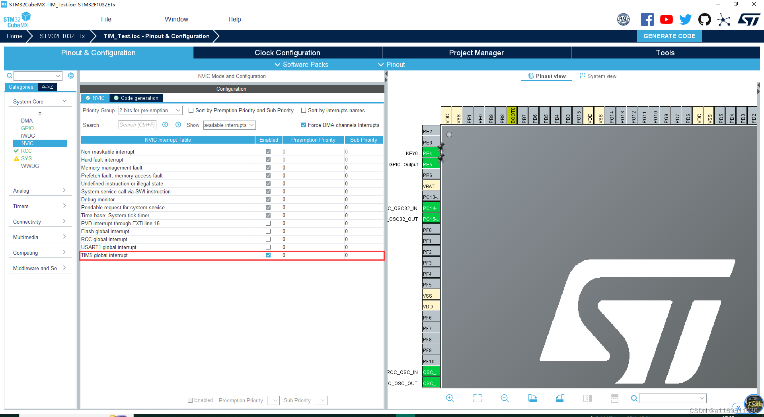Click the pin search combo box
The width and height of the screenshot is (764, 417).
[672, 398]
